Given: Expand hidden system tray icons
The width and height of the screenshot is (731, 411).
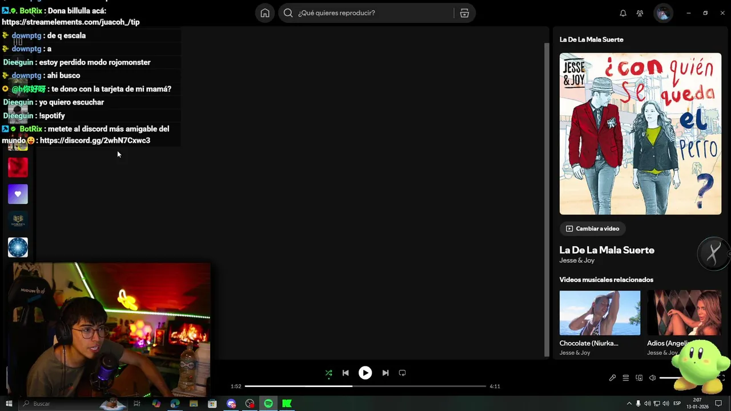Looking at the screenshot, I should (x=629, y=404).
